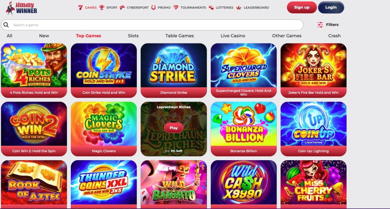The image size is (390, 209).
Task: Open the Filters panel
Action: (x=328, y=24)
